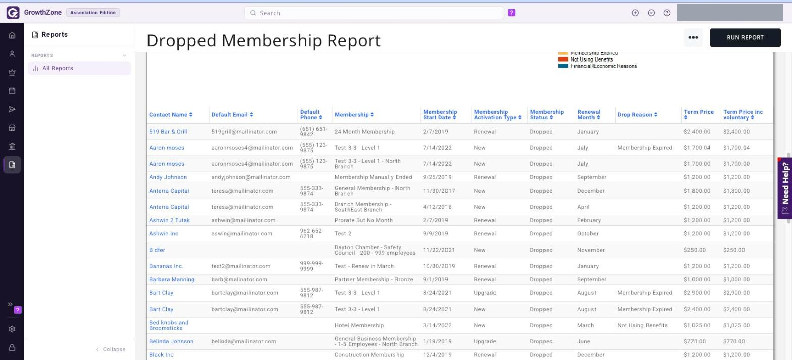Open the Need Help? side tab
792x360 pixels.
(x=785, y=188)
